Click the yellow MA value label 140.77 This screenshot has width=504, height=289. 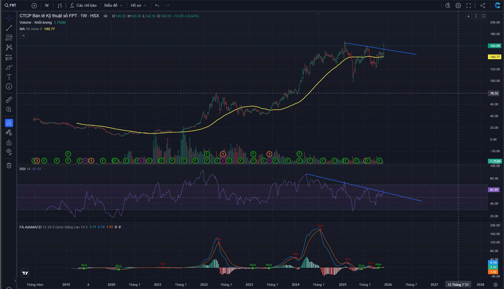coord(495,57)
